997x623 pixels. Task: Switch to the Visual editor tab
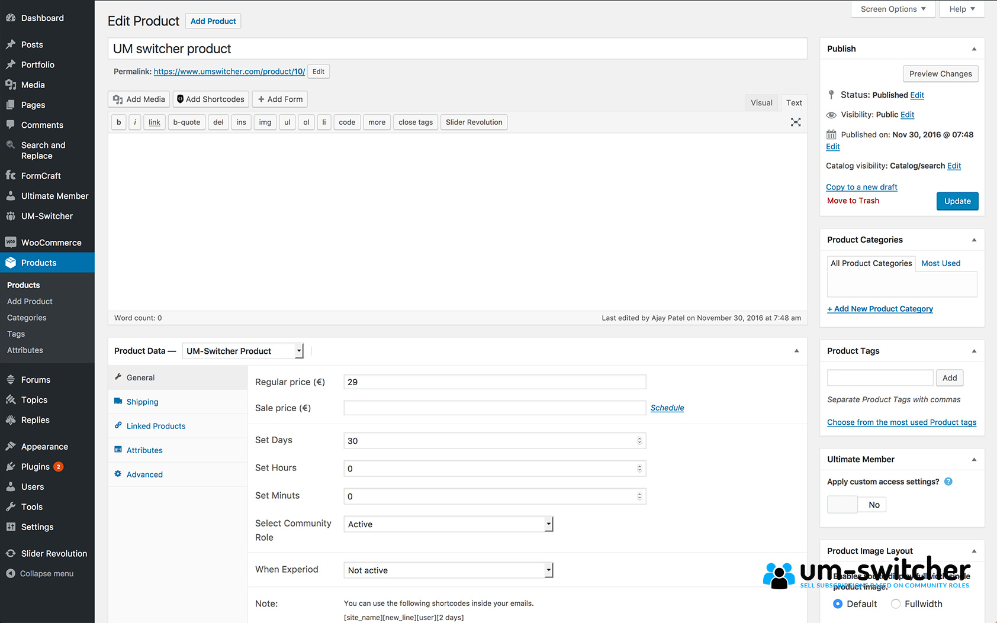click(761, 103)
